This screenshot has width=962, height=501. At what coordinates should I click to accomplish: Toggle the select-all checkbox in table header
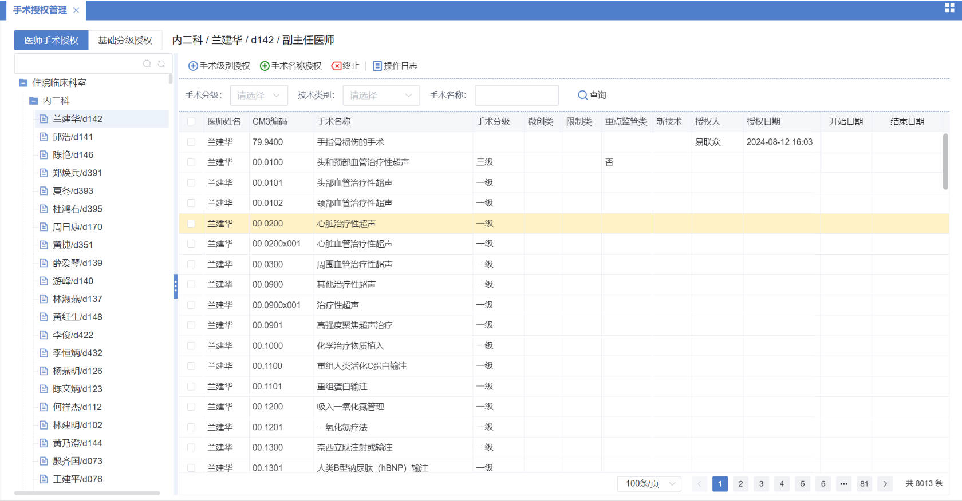[x=191, y=121]
